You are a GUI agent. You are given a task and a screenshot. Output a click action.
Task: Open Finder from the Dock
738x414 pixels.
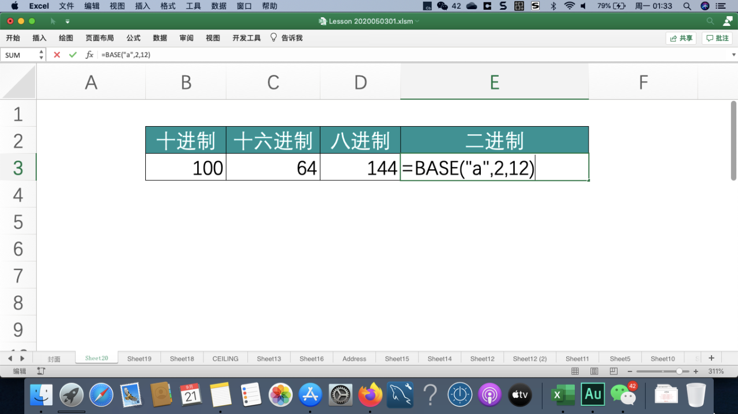pyautogui.click(x=41, y=395)
